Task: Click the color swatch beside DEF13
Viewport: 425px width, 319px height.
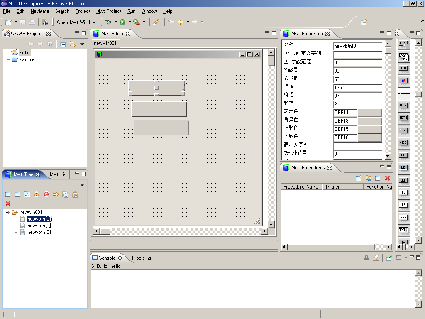Action: tap(370, 121)
